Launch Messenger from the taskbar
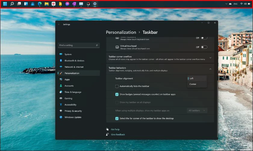The image size is (253, 151). (67, 4)
